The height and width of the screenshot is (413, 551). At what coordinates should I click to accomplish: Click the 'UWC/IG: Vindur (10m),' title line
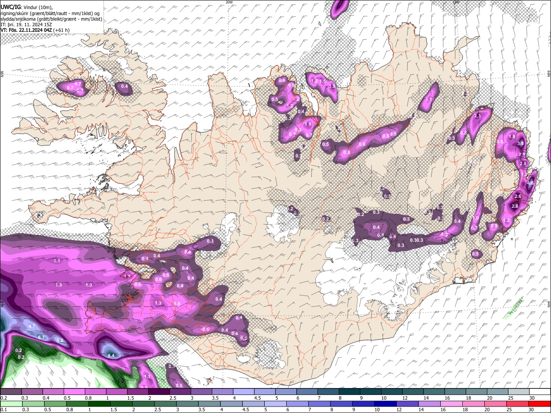[26, 7]
